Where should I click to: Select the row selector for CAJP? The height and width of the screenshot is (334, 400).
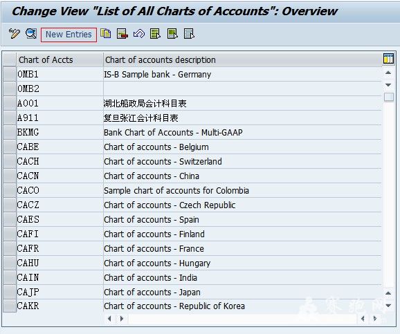pyautogui.click(x=10, y=293)
